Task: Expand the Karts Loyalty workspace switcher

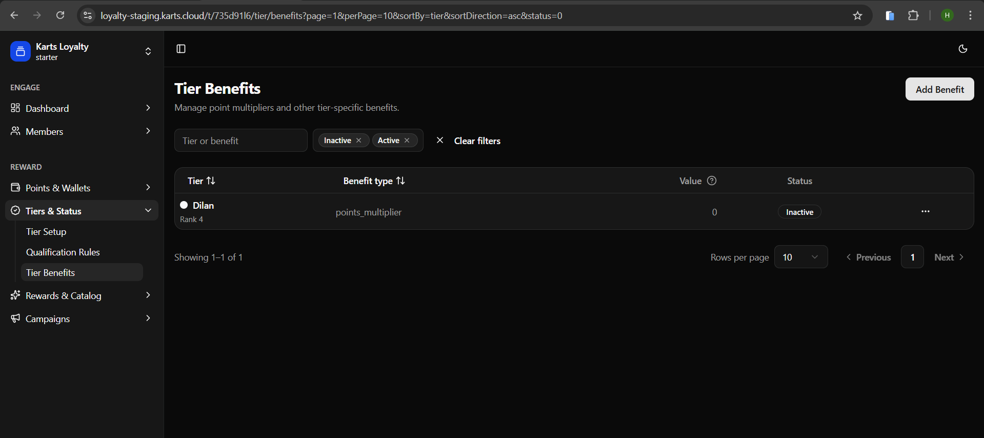Action: pos(148,51)
